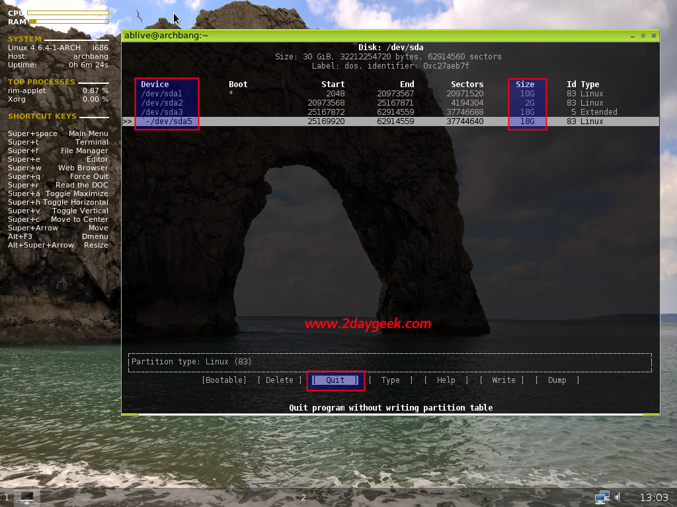
Task: Click the network monitor tray icon
Action: 602,497
